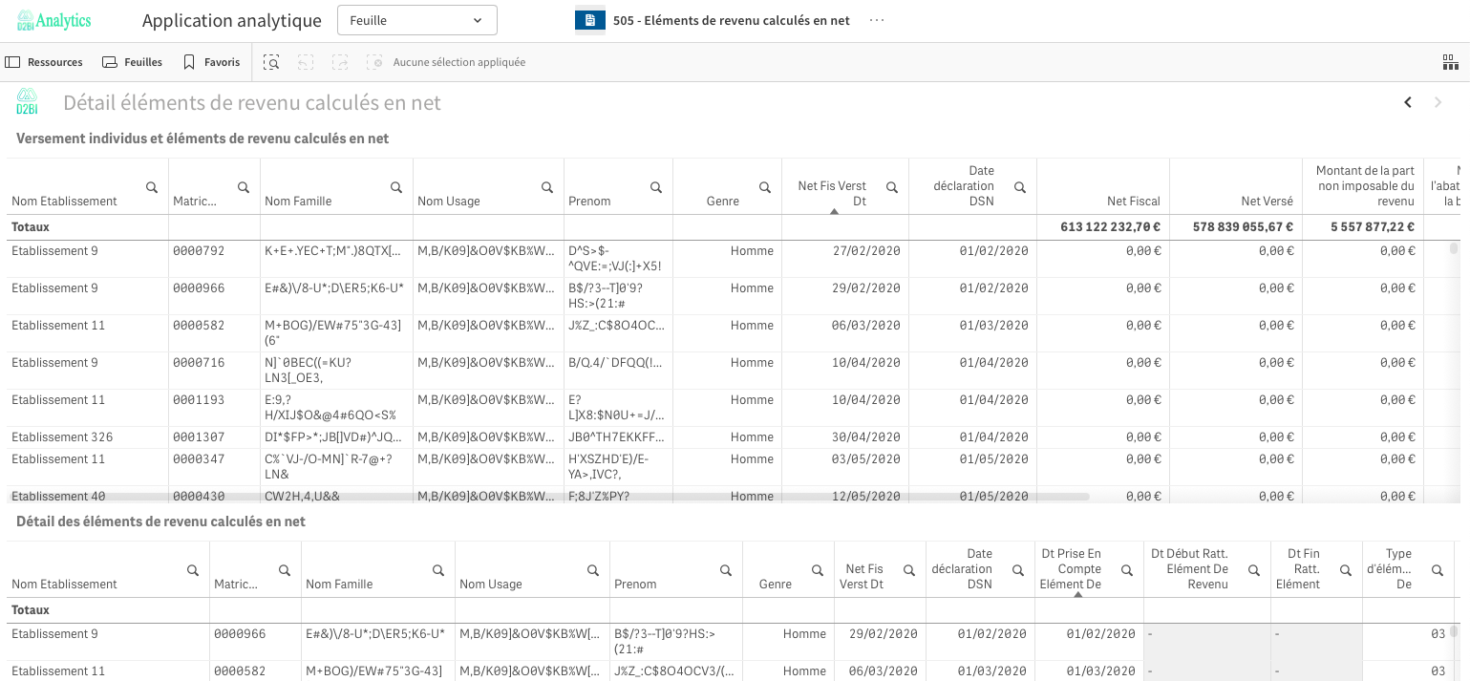Open the Feuille dropdown
The height and width of the screenshot is (681, 1470).
[x=416, y=20]
